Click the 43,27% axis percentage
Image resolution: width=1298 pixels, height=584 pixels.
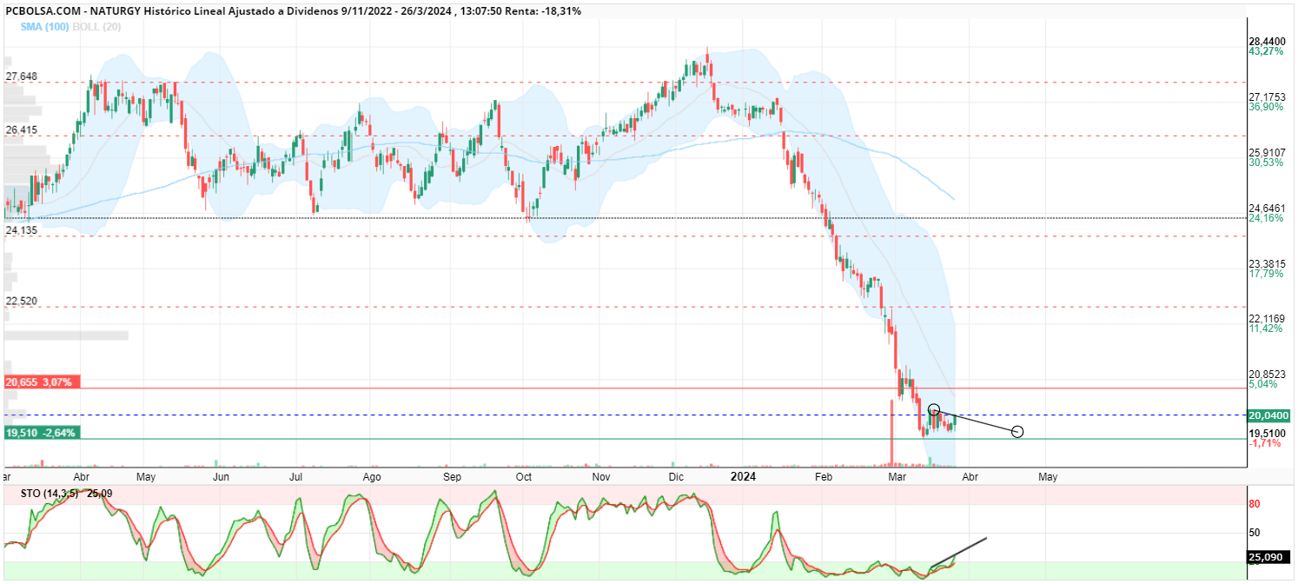pos(1265,52)
